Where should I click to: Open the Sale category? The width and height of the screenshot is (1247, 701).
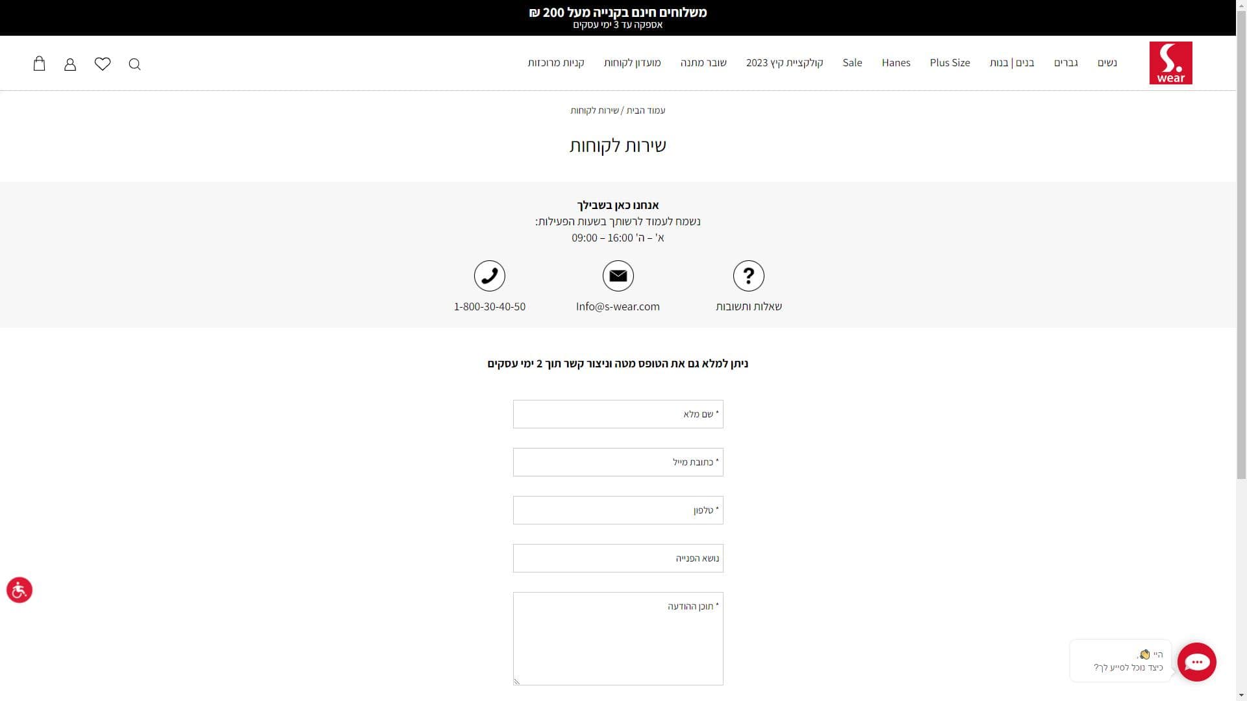click(852, 63)
